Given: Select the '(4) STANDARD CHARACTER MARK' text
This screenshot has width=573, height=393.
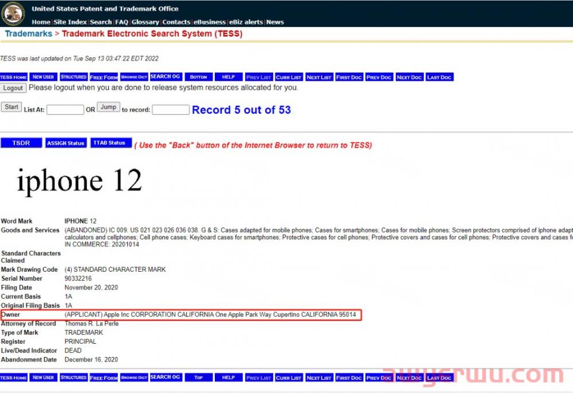Looking at the screenshot, I should click(115, 269).
